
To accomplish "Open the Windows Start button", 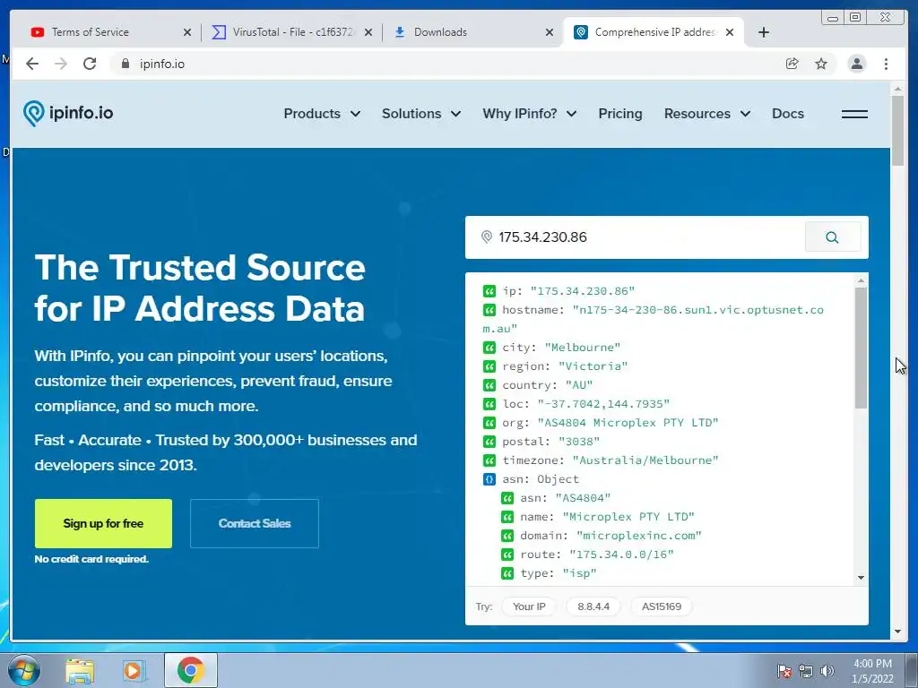I will tap(24, 670).
